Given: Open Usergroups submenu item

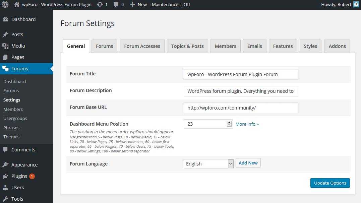Looking at the screenshot, I should click(15, 119).
